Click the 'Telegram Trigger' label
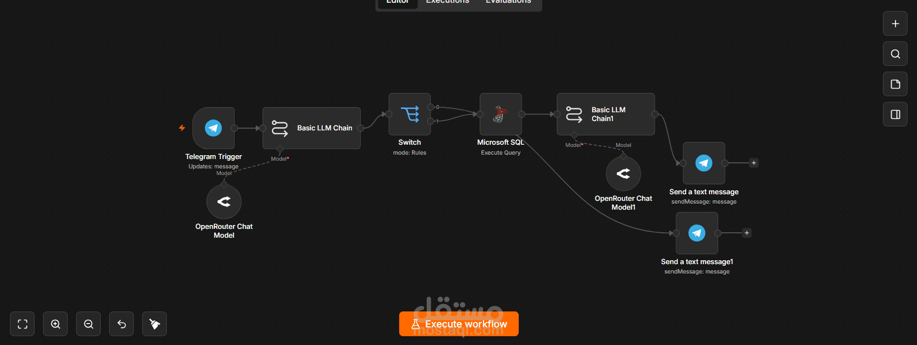Image resolution: width=917 pixels, height=345 pixels. [x=214, y=157]
